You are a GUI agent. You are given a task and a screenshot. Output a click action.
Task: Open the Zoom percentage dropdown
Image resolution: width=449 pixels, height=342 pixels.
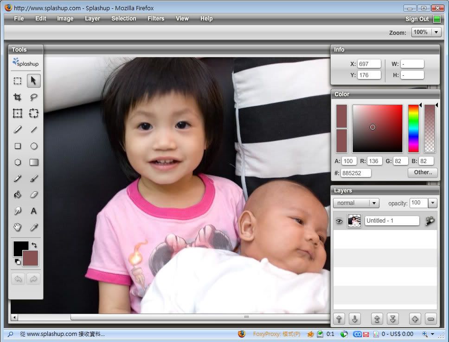click(x=436, y=32)
